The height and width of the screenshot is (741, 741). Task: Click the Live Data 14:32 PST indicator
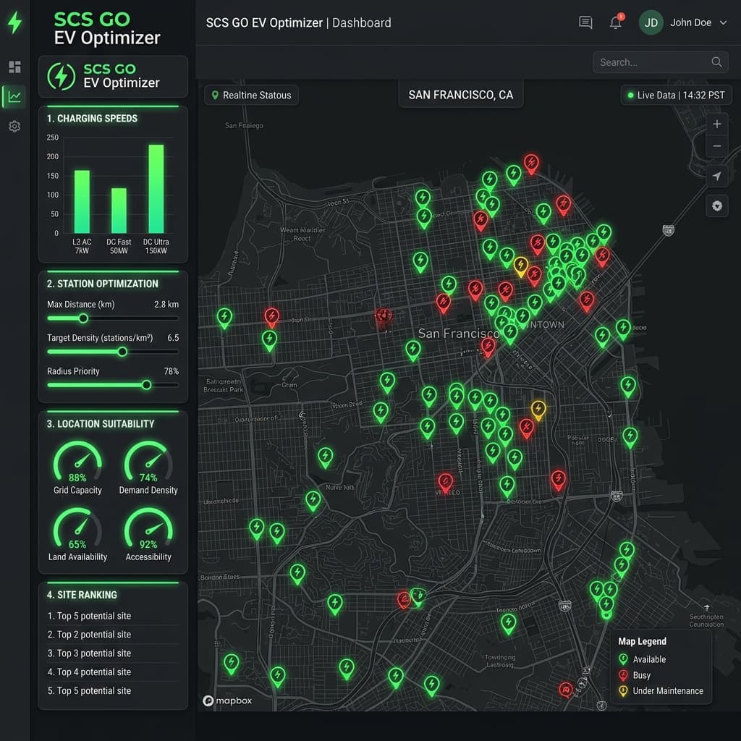tap(677, 95)
